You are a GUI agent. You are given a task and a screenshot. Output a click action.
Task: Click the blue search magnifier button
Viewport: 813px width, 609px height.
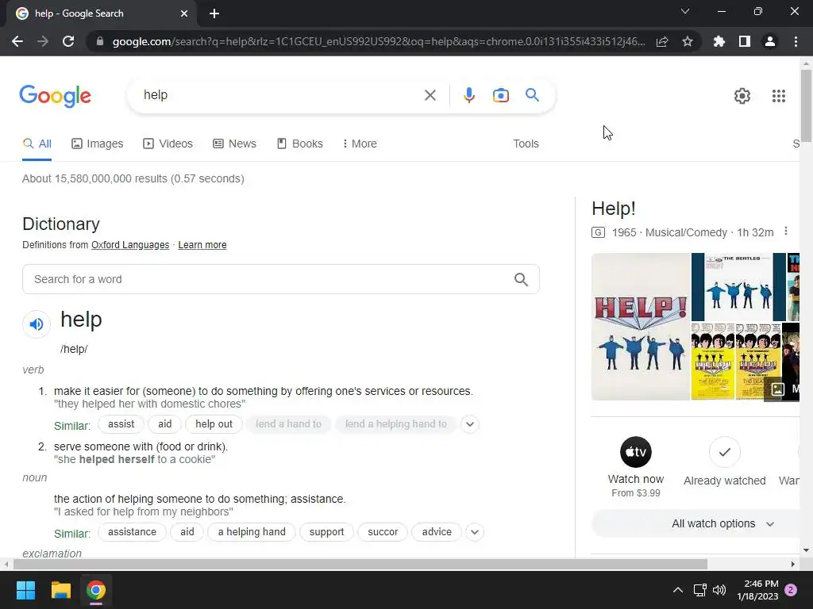click(x=533, y=95)
